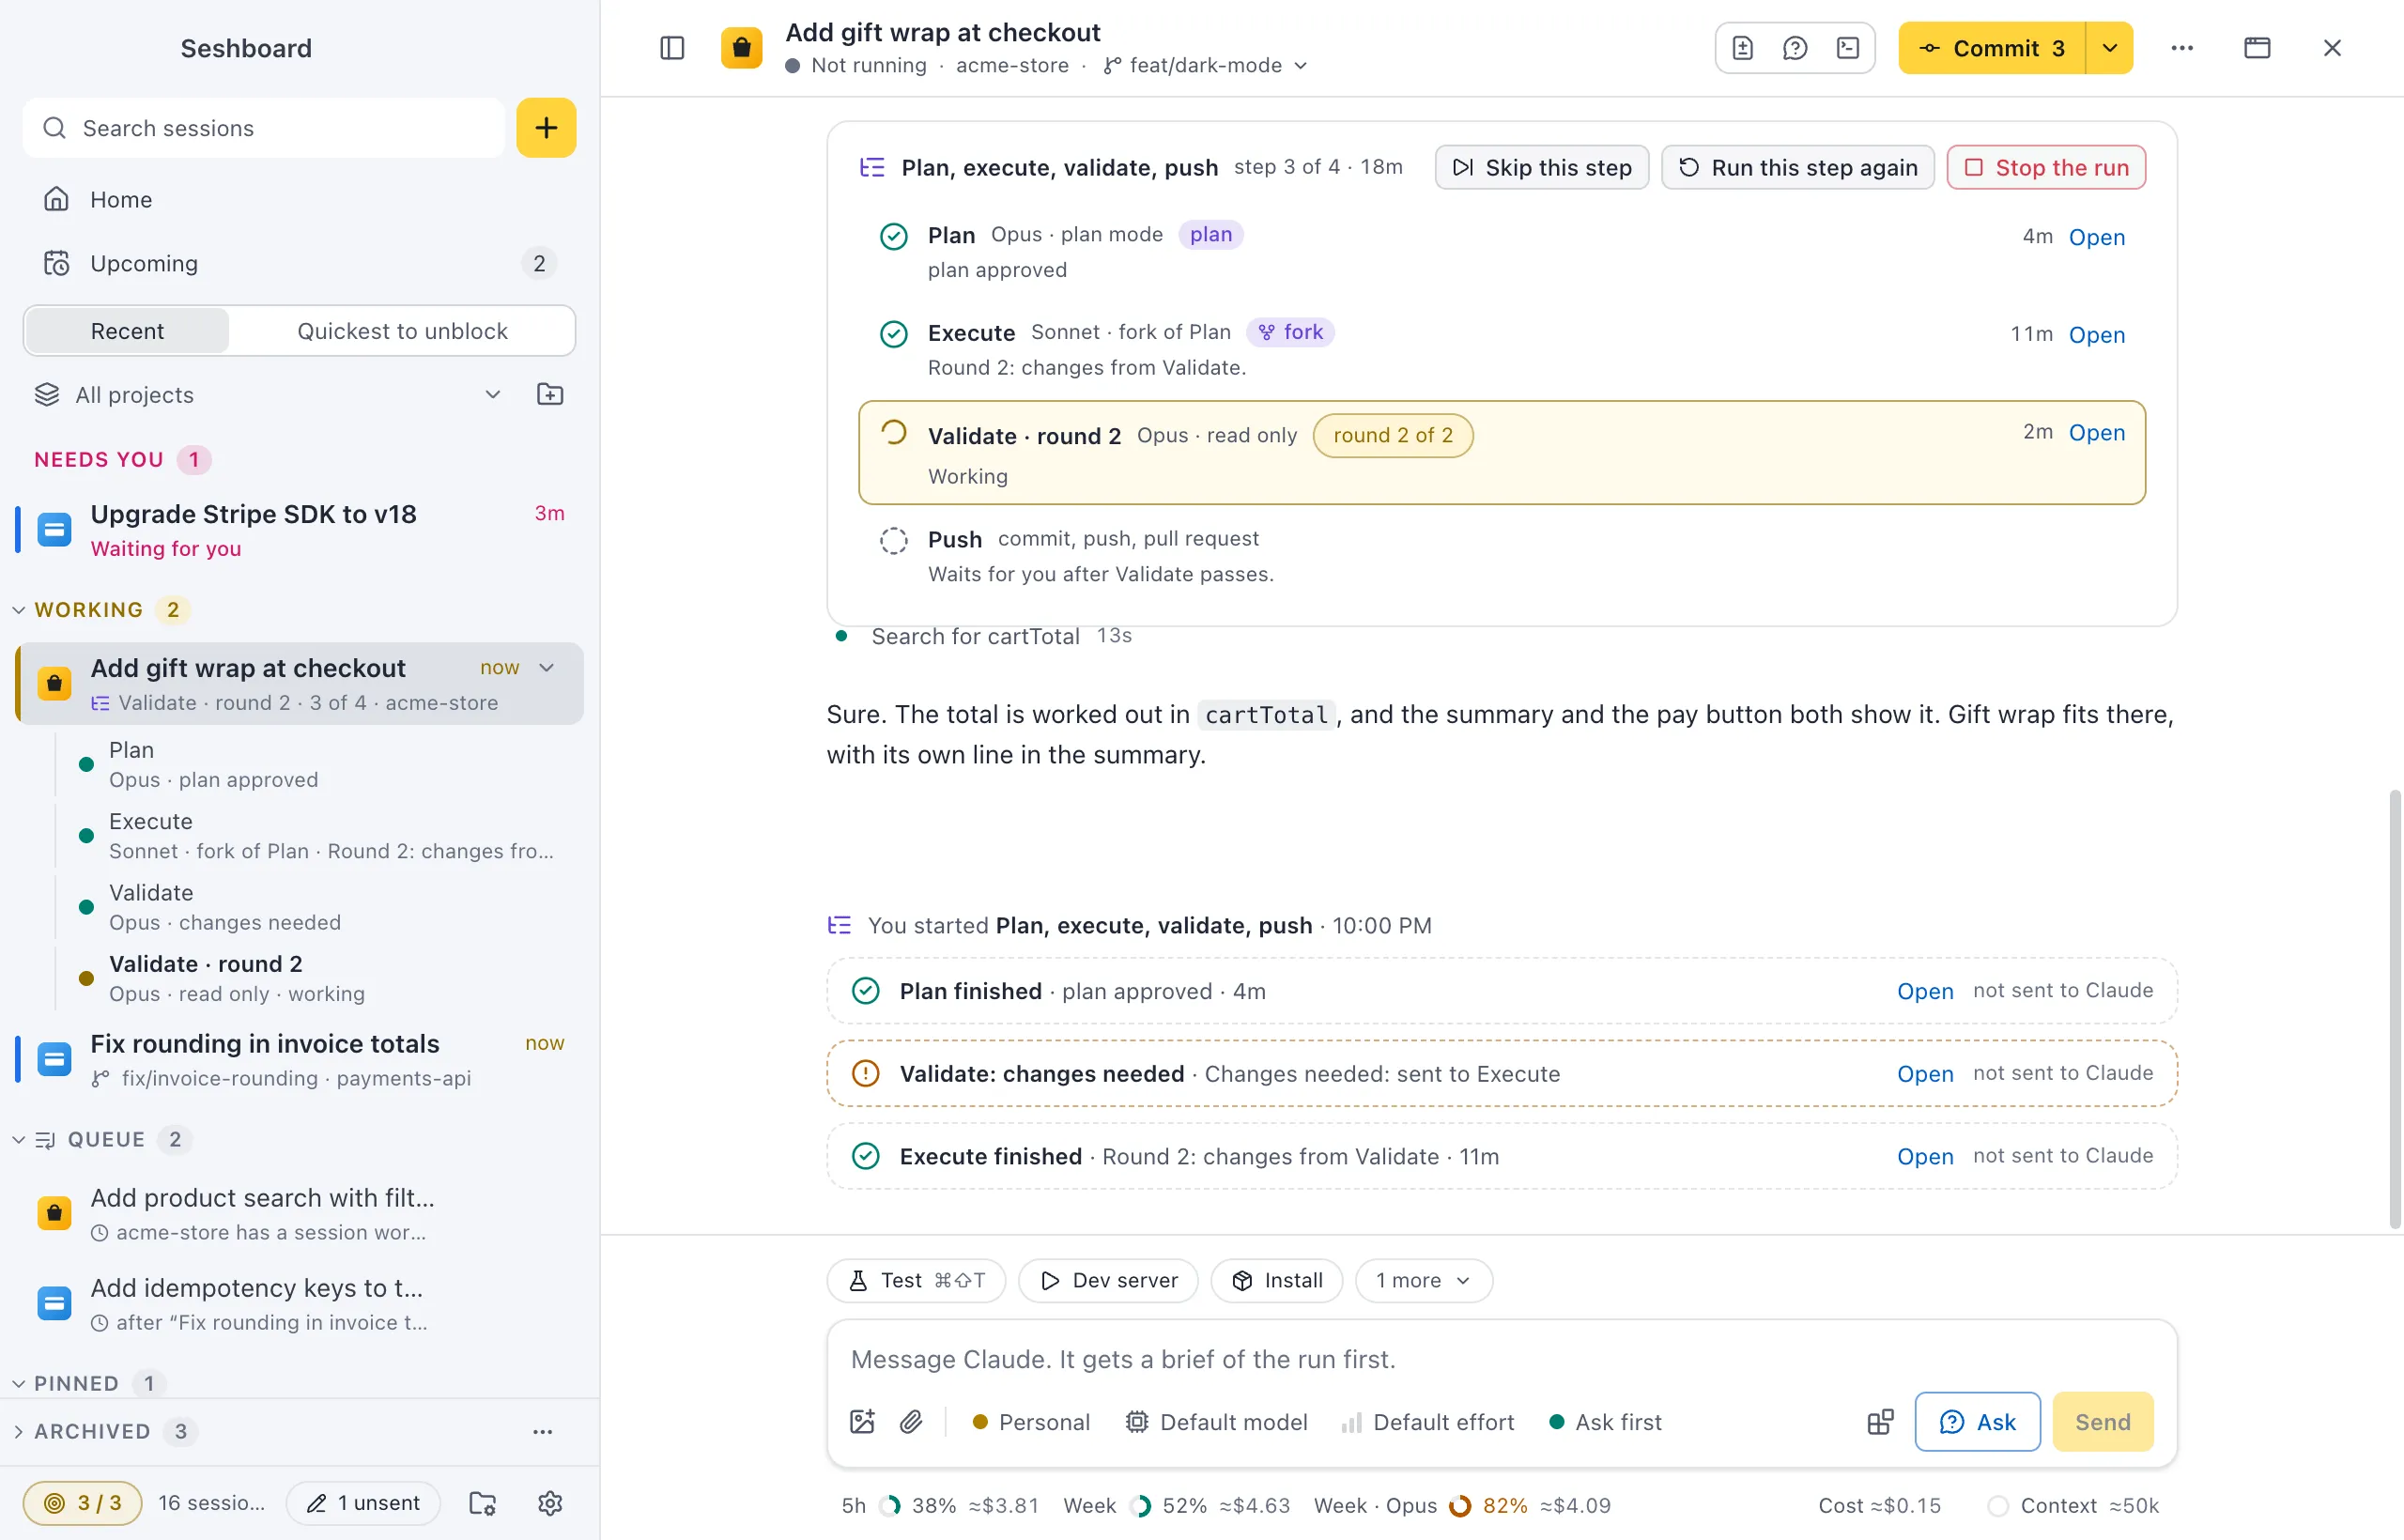Open the chat question icon in the header
Screen dimensions: 2404x1540
1795,48
